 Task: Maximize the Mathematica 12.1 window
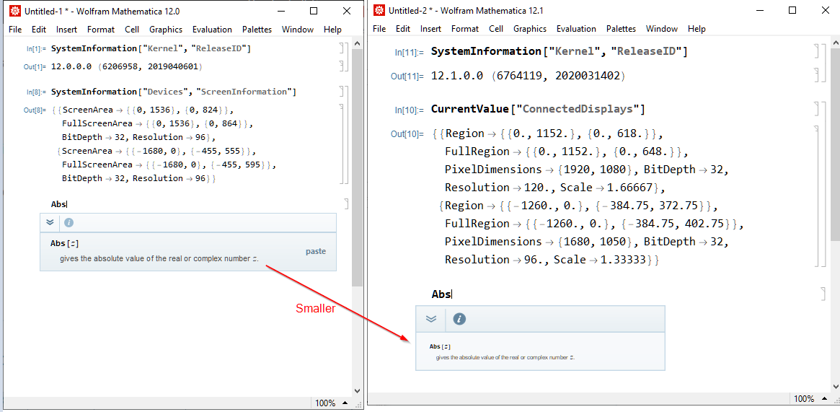tap(793, 10)
